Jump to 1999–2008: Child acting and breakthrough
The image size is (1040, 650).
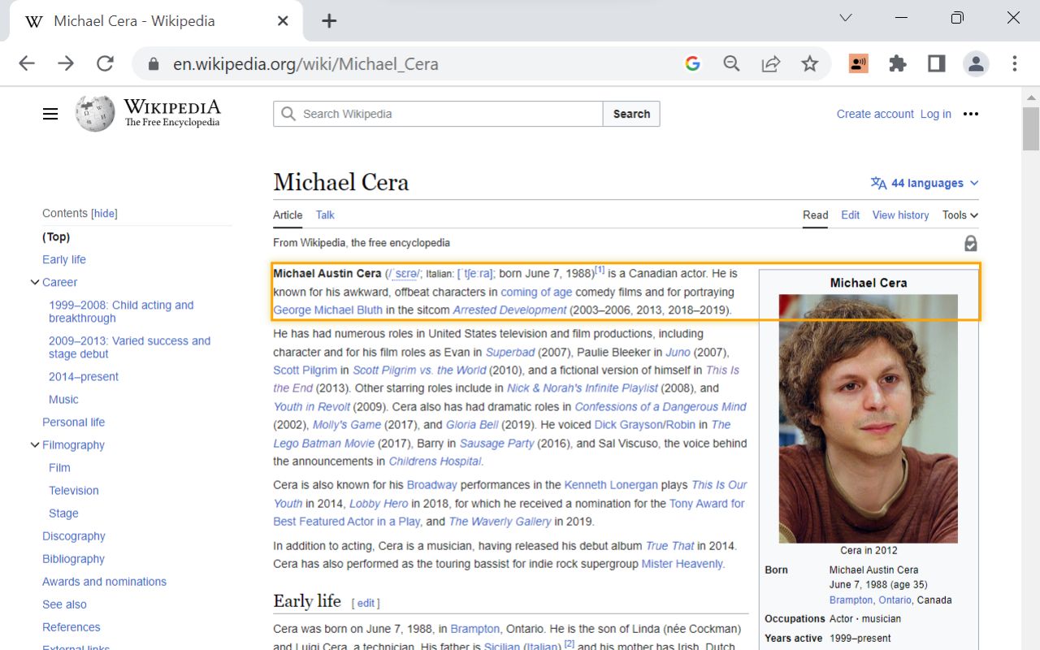121,312
